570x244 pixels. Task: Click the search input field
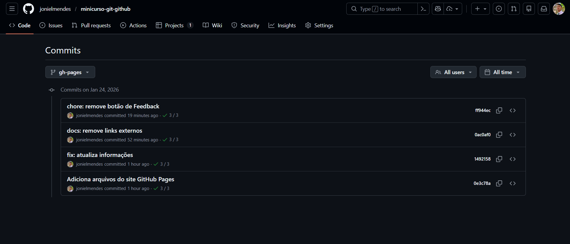[x=381, y=9]
